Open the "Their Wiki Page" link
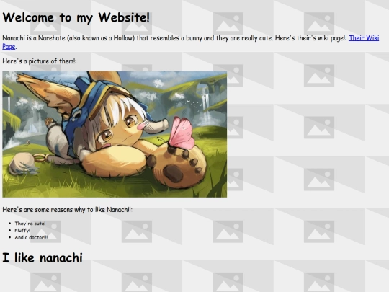The width and height of the screenshot is (389, 292). click(x=364, y=38)
